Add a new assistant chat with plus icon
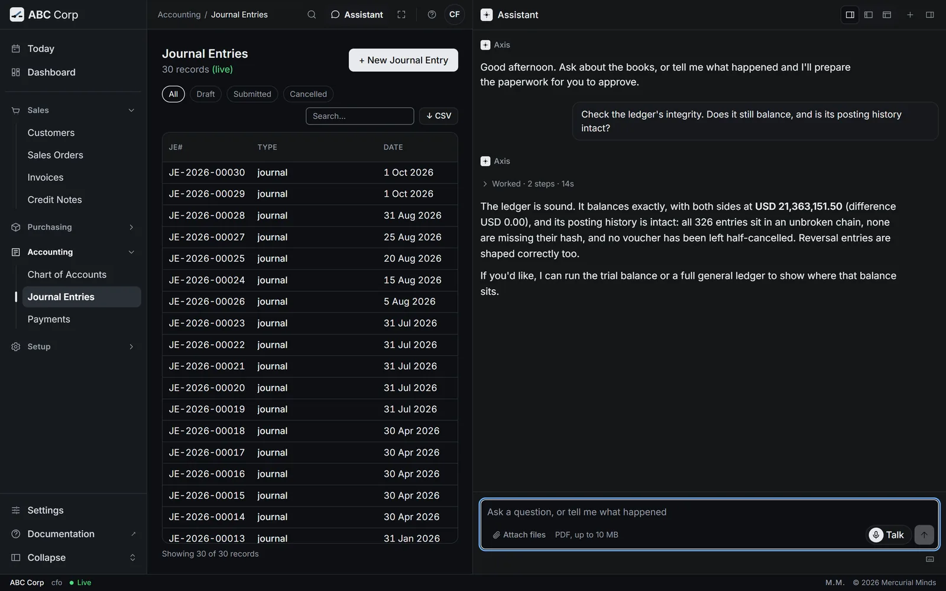The width and height of the screenshot is (946, 591). [x=910, y=15]
